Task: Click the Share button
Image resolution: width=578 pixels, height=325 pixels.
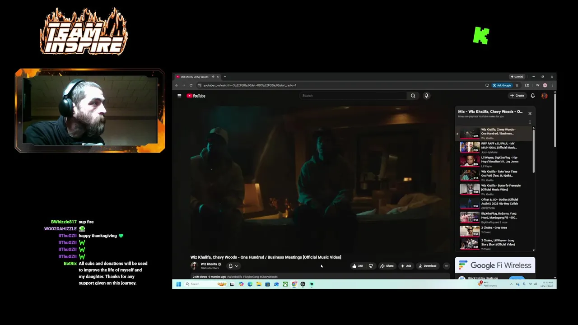Action: [x=387, y=266]
